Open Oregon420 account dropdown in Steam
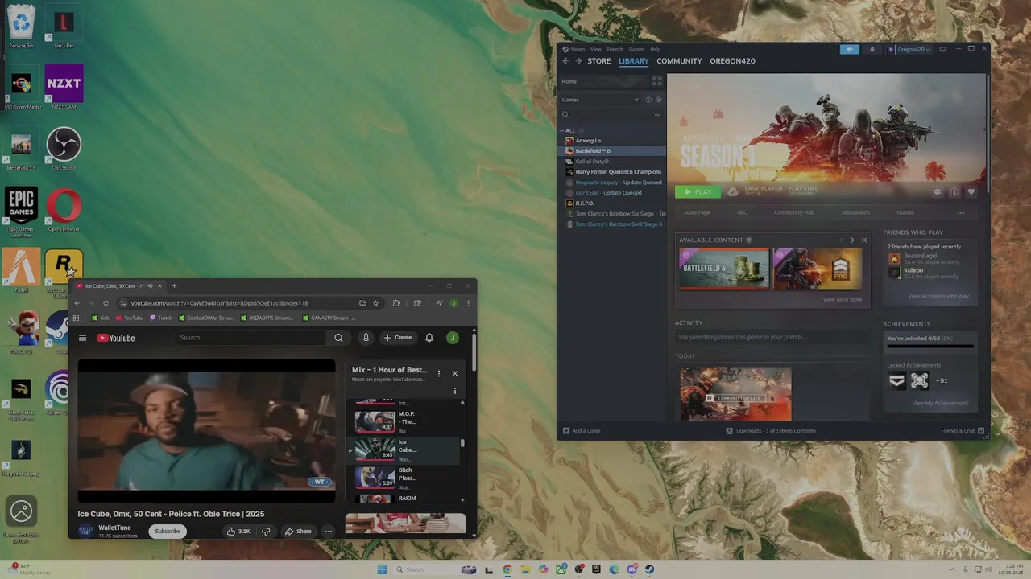1031x579 pixels. (909, 49)
